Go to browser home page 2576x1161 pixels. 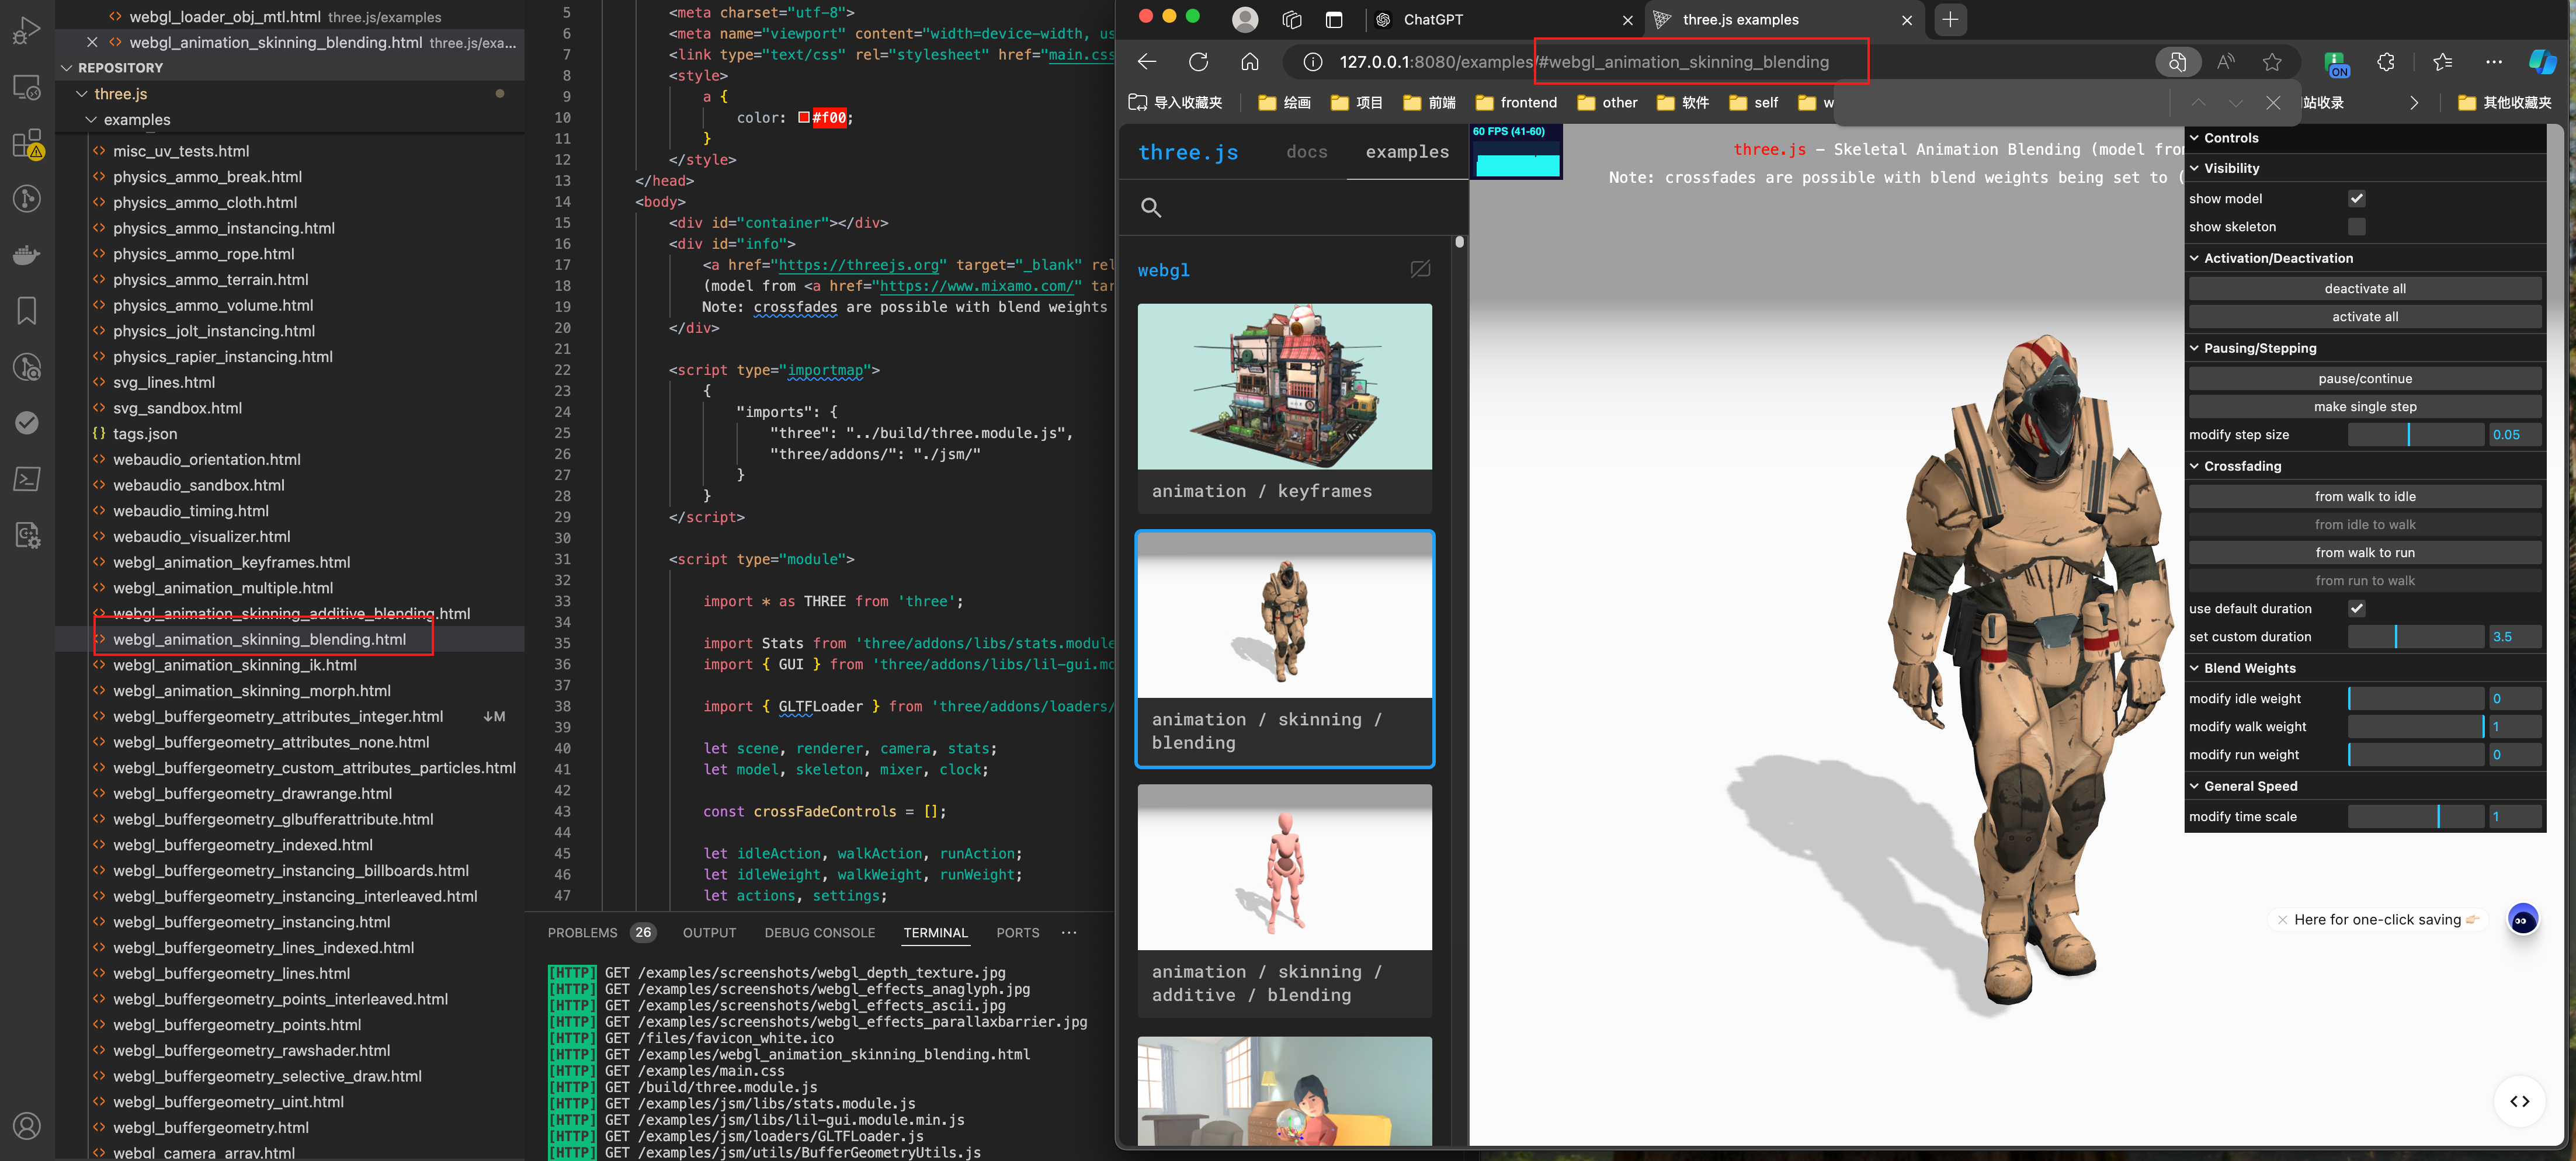(x=1250, y=62)
